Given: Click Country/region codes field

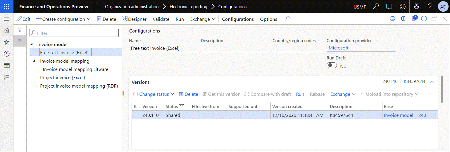Looking at the screenshot, I should 298,48.
